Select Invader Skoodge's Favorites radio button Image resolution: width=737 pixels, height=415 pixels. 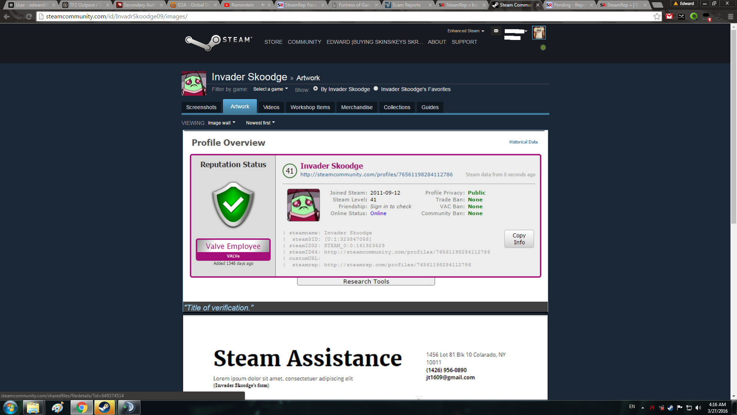coord(376,89)
